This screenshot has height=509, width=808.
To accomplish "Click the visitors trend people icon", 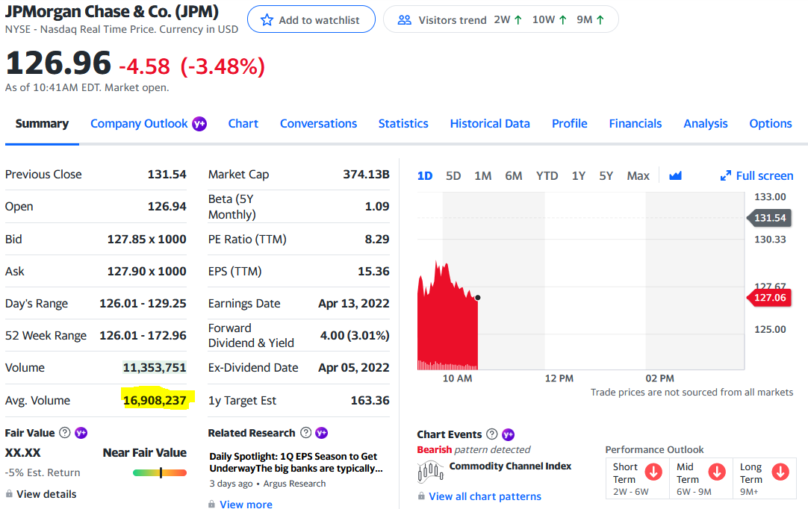I will (405, 20).
